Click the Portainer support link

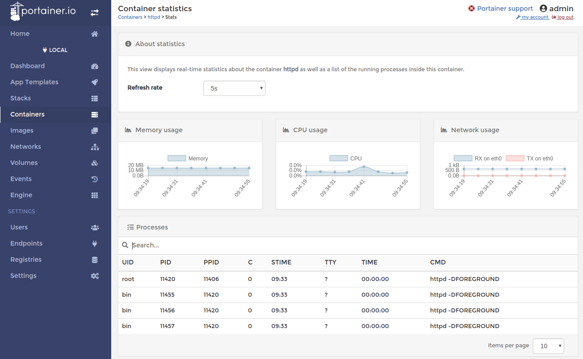(505, 9)
